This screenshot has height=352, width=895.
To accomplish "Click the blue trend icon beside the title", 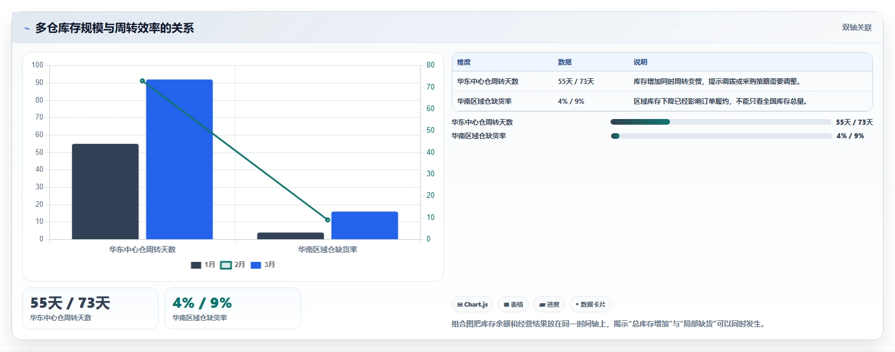I will coord(27,28).
